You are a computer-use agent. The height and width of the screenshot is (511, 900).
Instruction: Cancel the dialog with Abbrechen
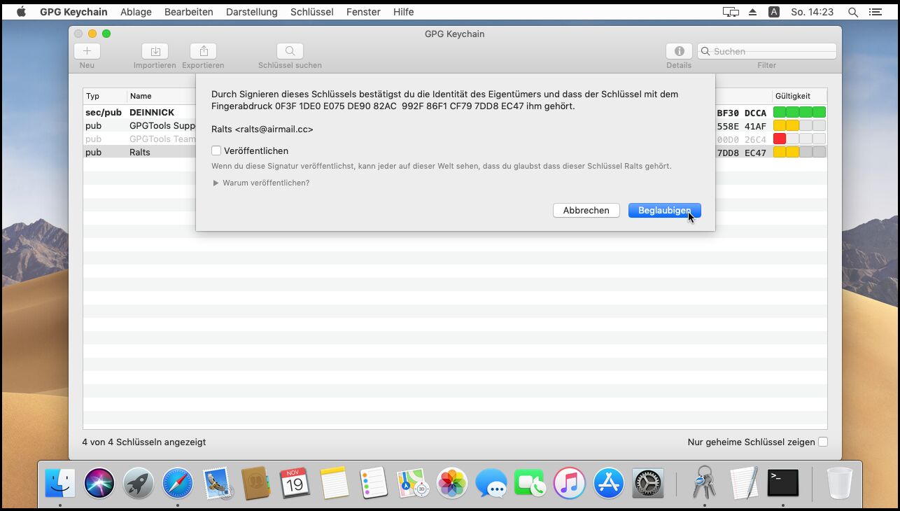click(x=586, y=210)
